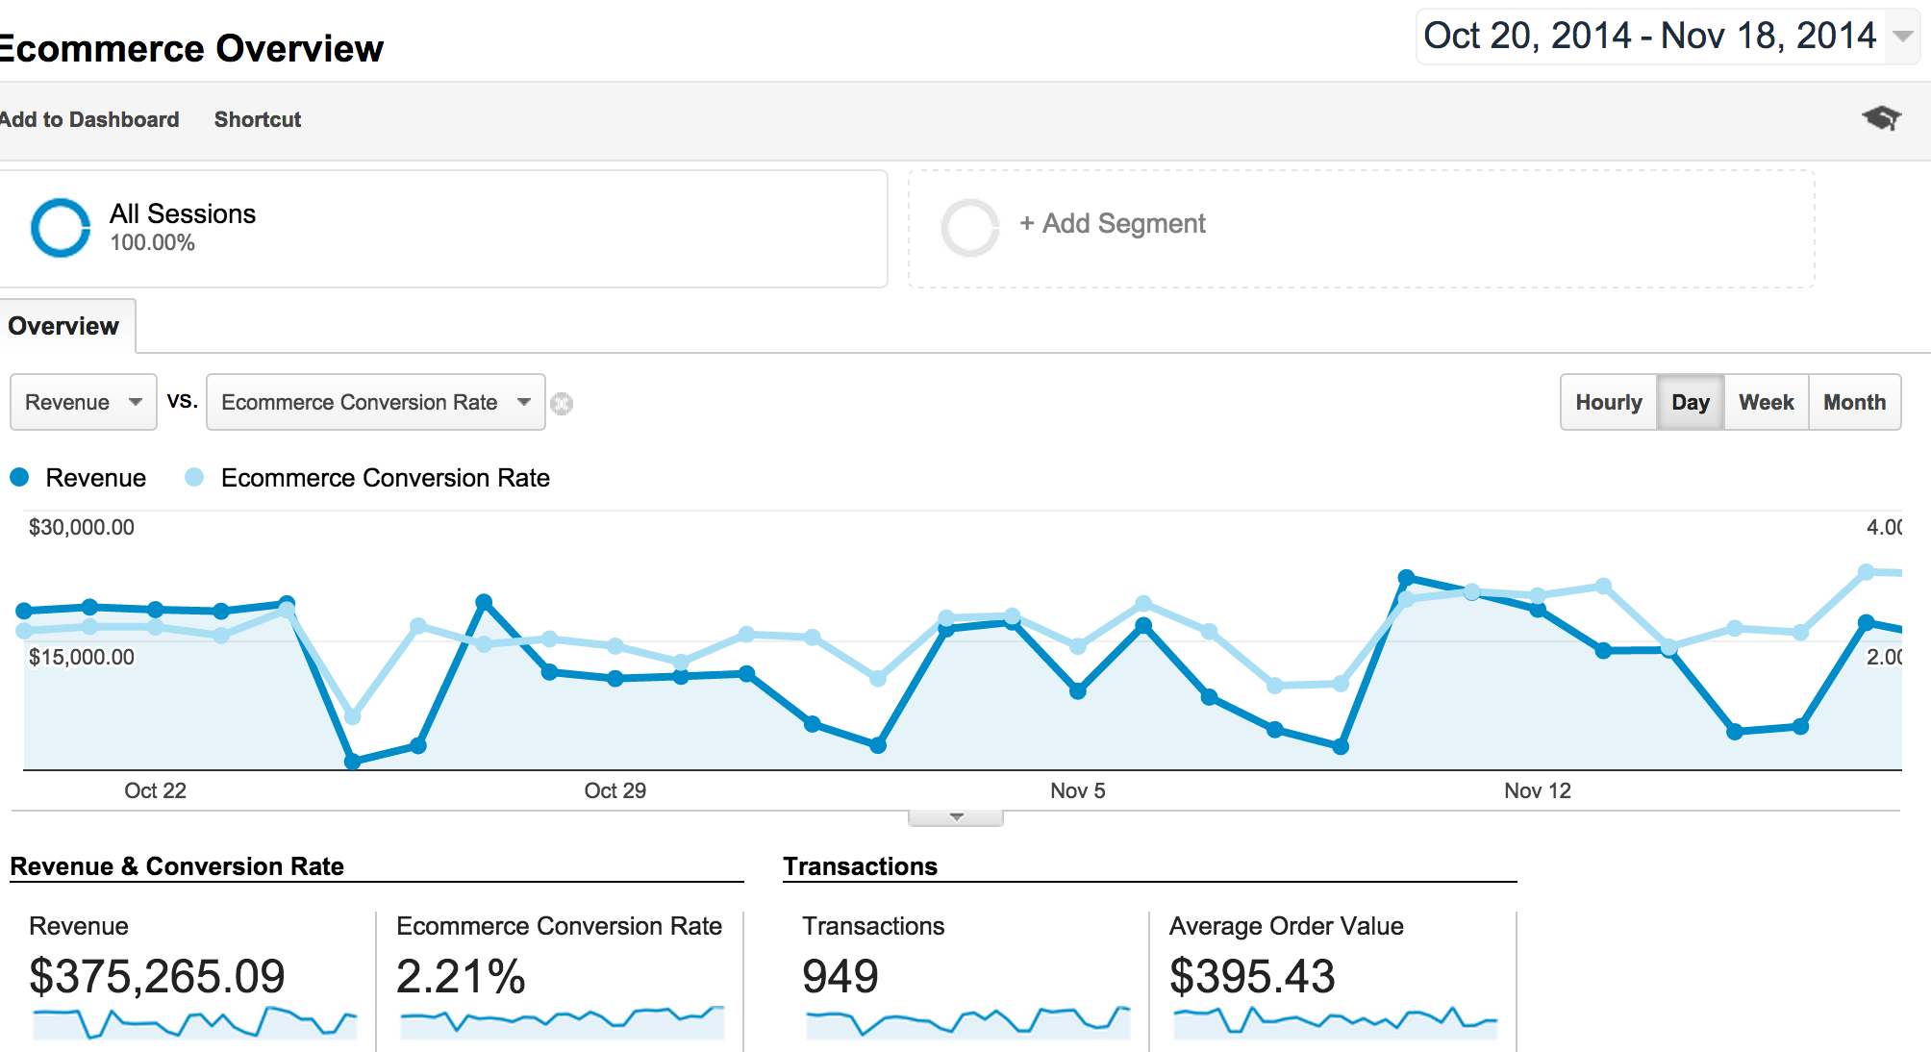This screenshot has width=1931, height=1052.
Task: Click the Average Order Value label
Action: [1287, 926]
